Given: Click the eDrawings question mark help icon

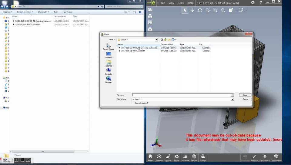Looking at the screenshot, I should click(261, 2).
